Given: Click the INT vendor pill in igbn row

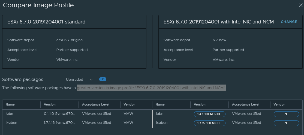Looking at the screenshot, I should (286, 114).
